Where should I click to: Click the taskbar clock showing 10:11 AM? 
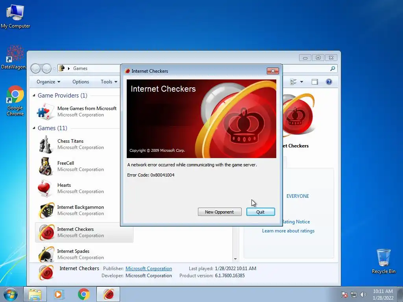pos(383,294)
